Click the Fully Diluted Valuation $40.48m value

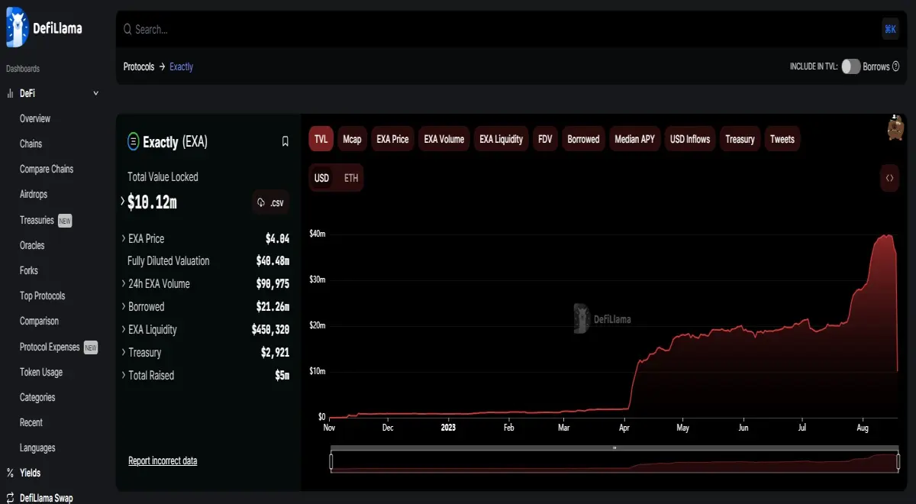pos(273,261)
